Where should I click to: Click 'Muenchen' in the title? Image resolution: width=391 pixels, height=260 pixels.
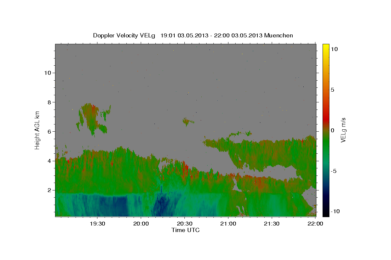click(279, 35)
